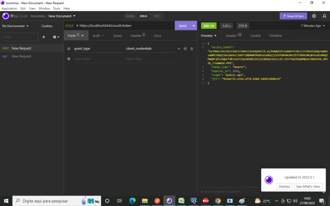Open the response Cookie tab
This screenshot has height=206, width=330.
tap(256, 36)
